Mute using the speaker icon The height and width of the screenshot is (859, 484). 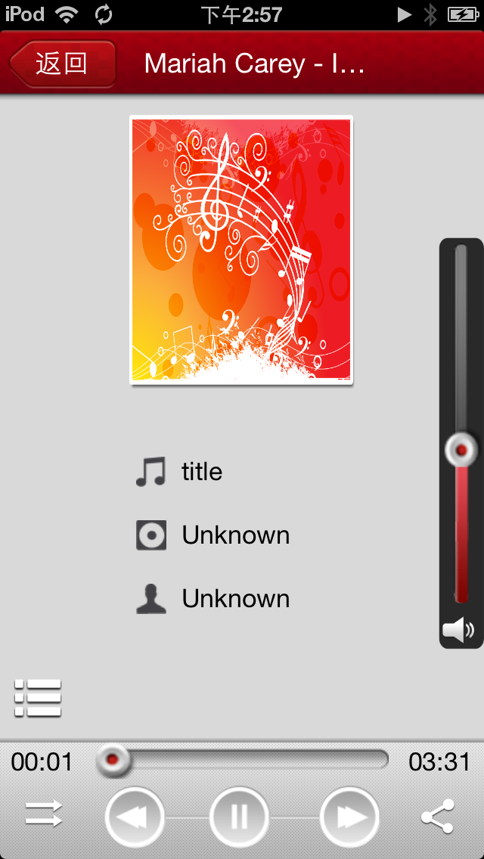tap(458, 630)
